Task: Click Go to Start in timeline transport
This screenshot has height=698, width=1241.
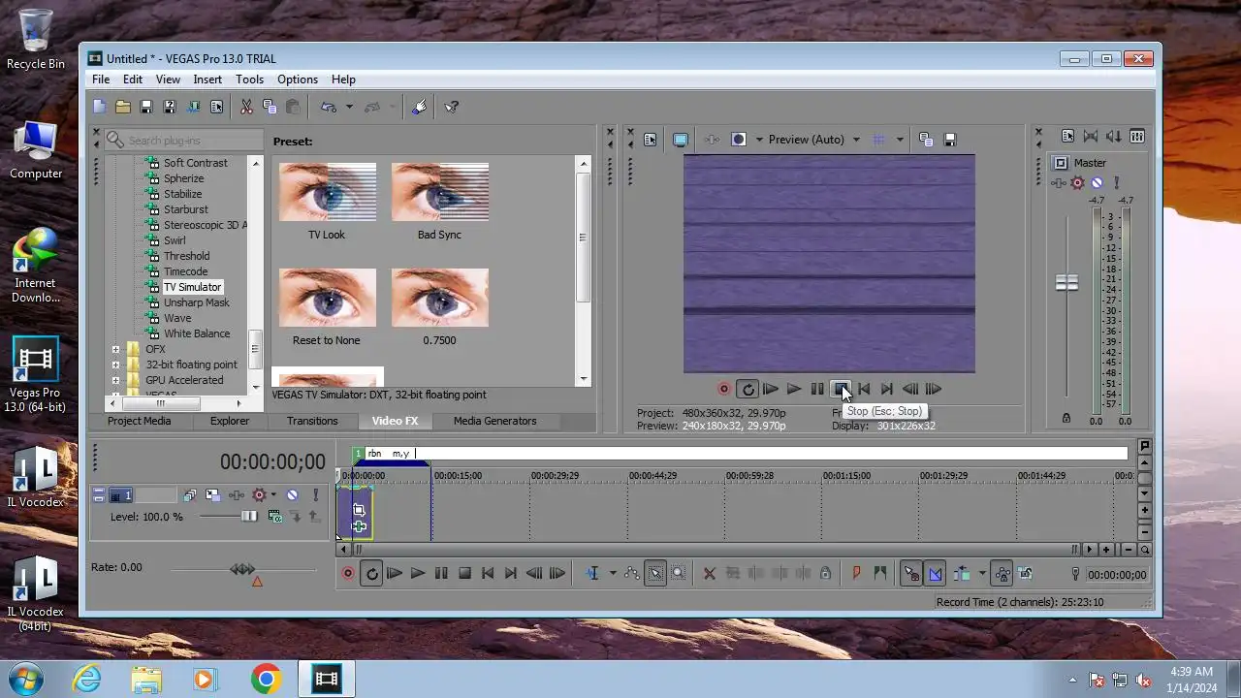Action: tap(488, 574)
